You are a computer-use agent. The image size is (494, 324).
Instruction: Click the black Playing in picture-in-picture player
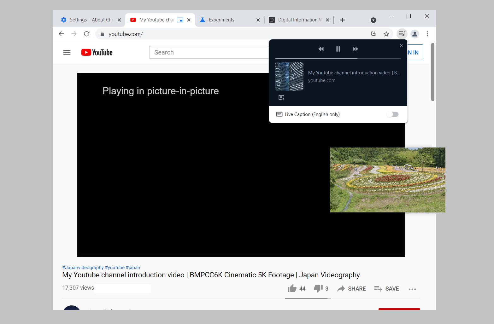point(241,165)
